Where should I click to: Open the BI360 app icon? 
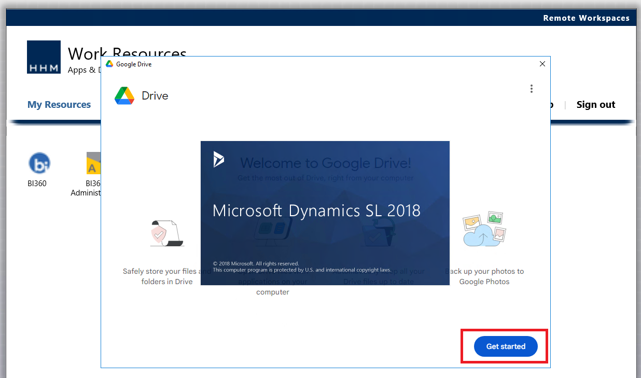point(39,163)
